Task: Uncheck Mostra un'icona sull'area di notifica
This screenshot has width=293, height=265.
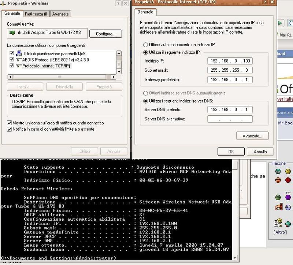Action: (x=10, y=123)
